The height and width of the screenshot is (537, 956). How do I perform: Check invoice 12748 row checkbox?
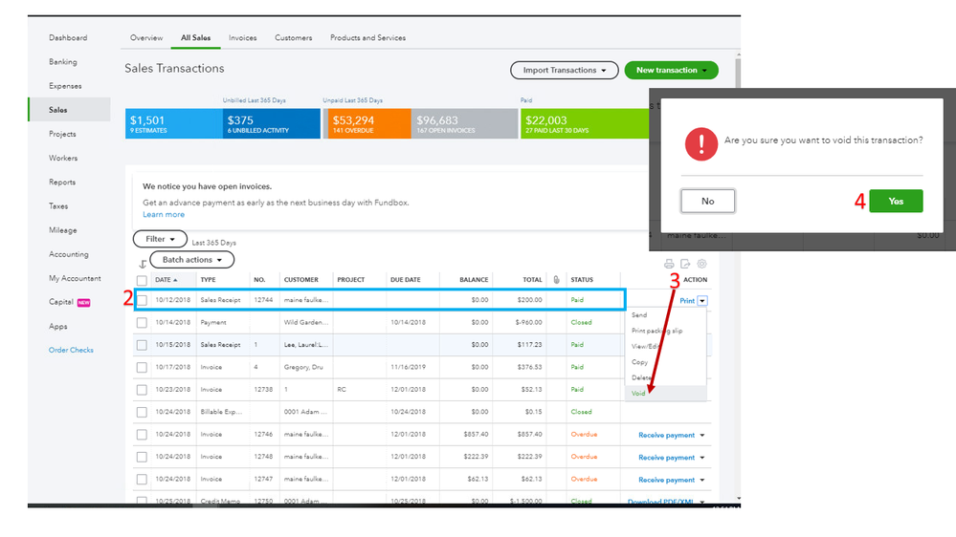tap(142, 457)
